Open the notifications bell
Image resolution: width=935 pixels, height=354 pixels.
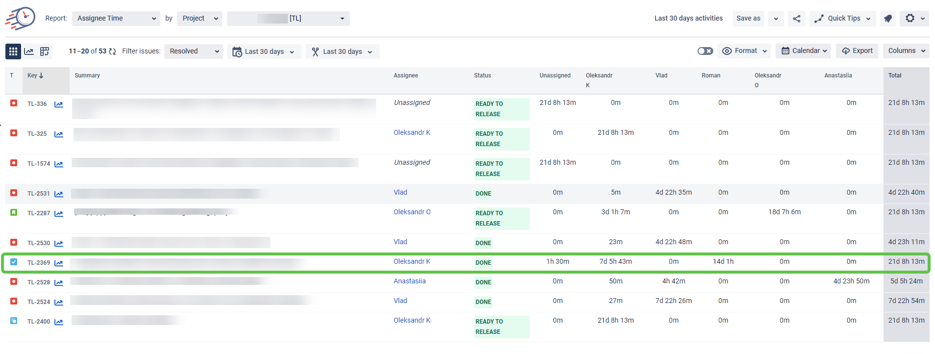(x=888, y=19)
